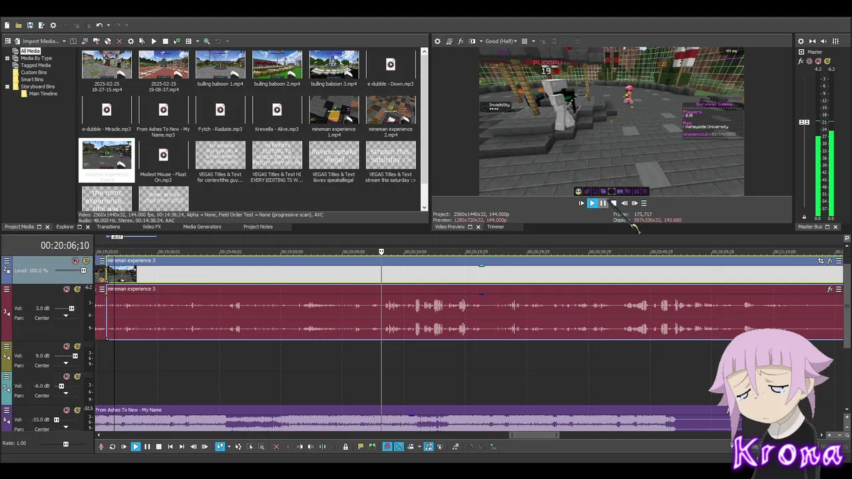
Task: Mute audio track 4
Action: [67, 347]
